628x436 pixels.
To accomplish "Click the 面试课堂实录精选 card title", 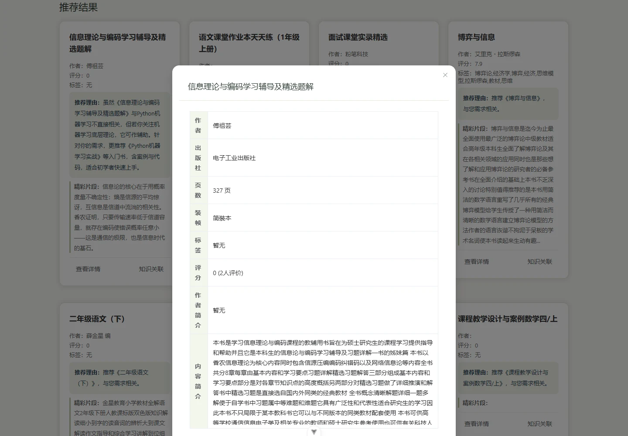I will [358, 37].
